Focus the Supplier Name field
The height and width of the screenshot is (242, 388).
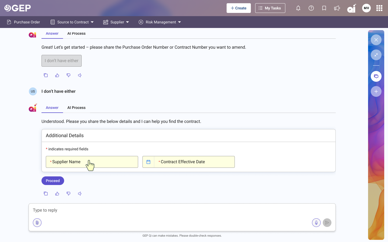[92, 162]
